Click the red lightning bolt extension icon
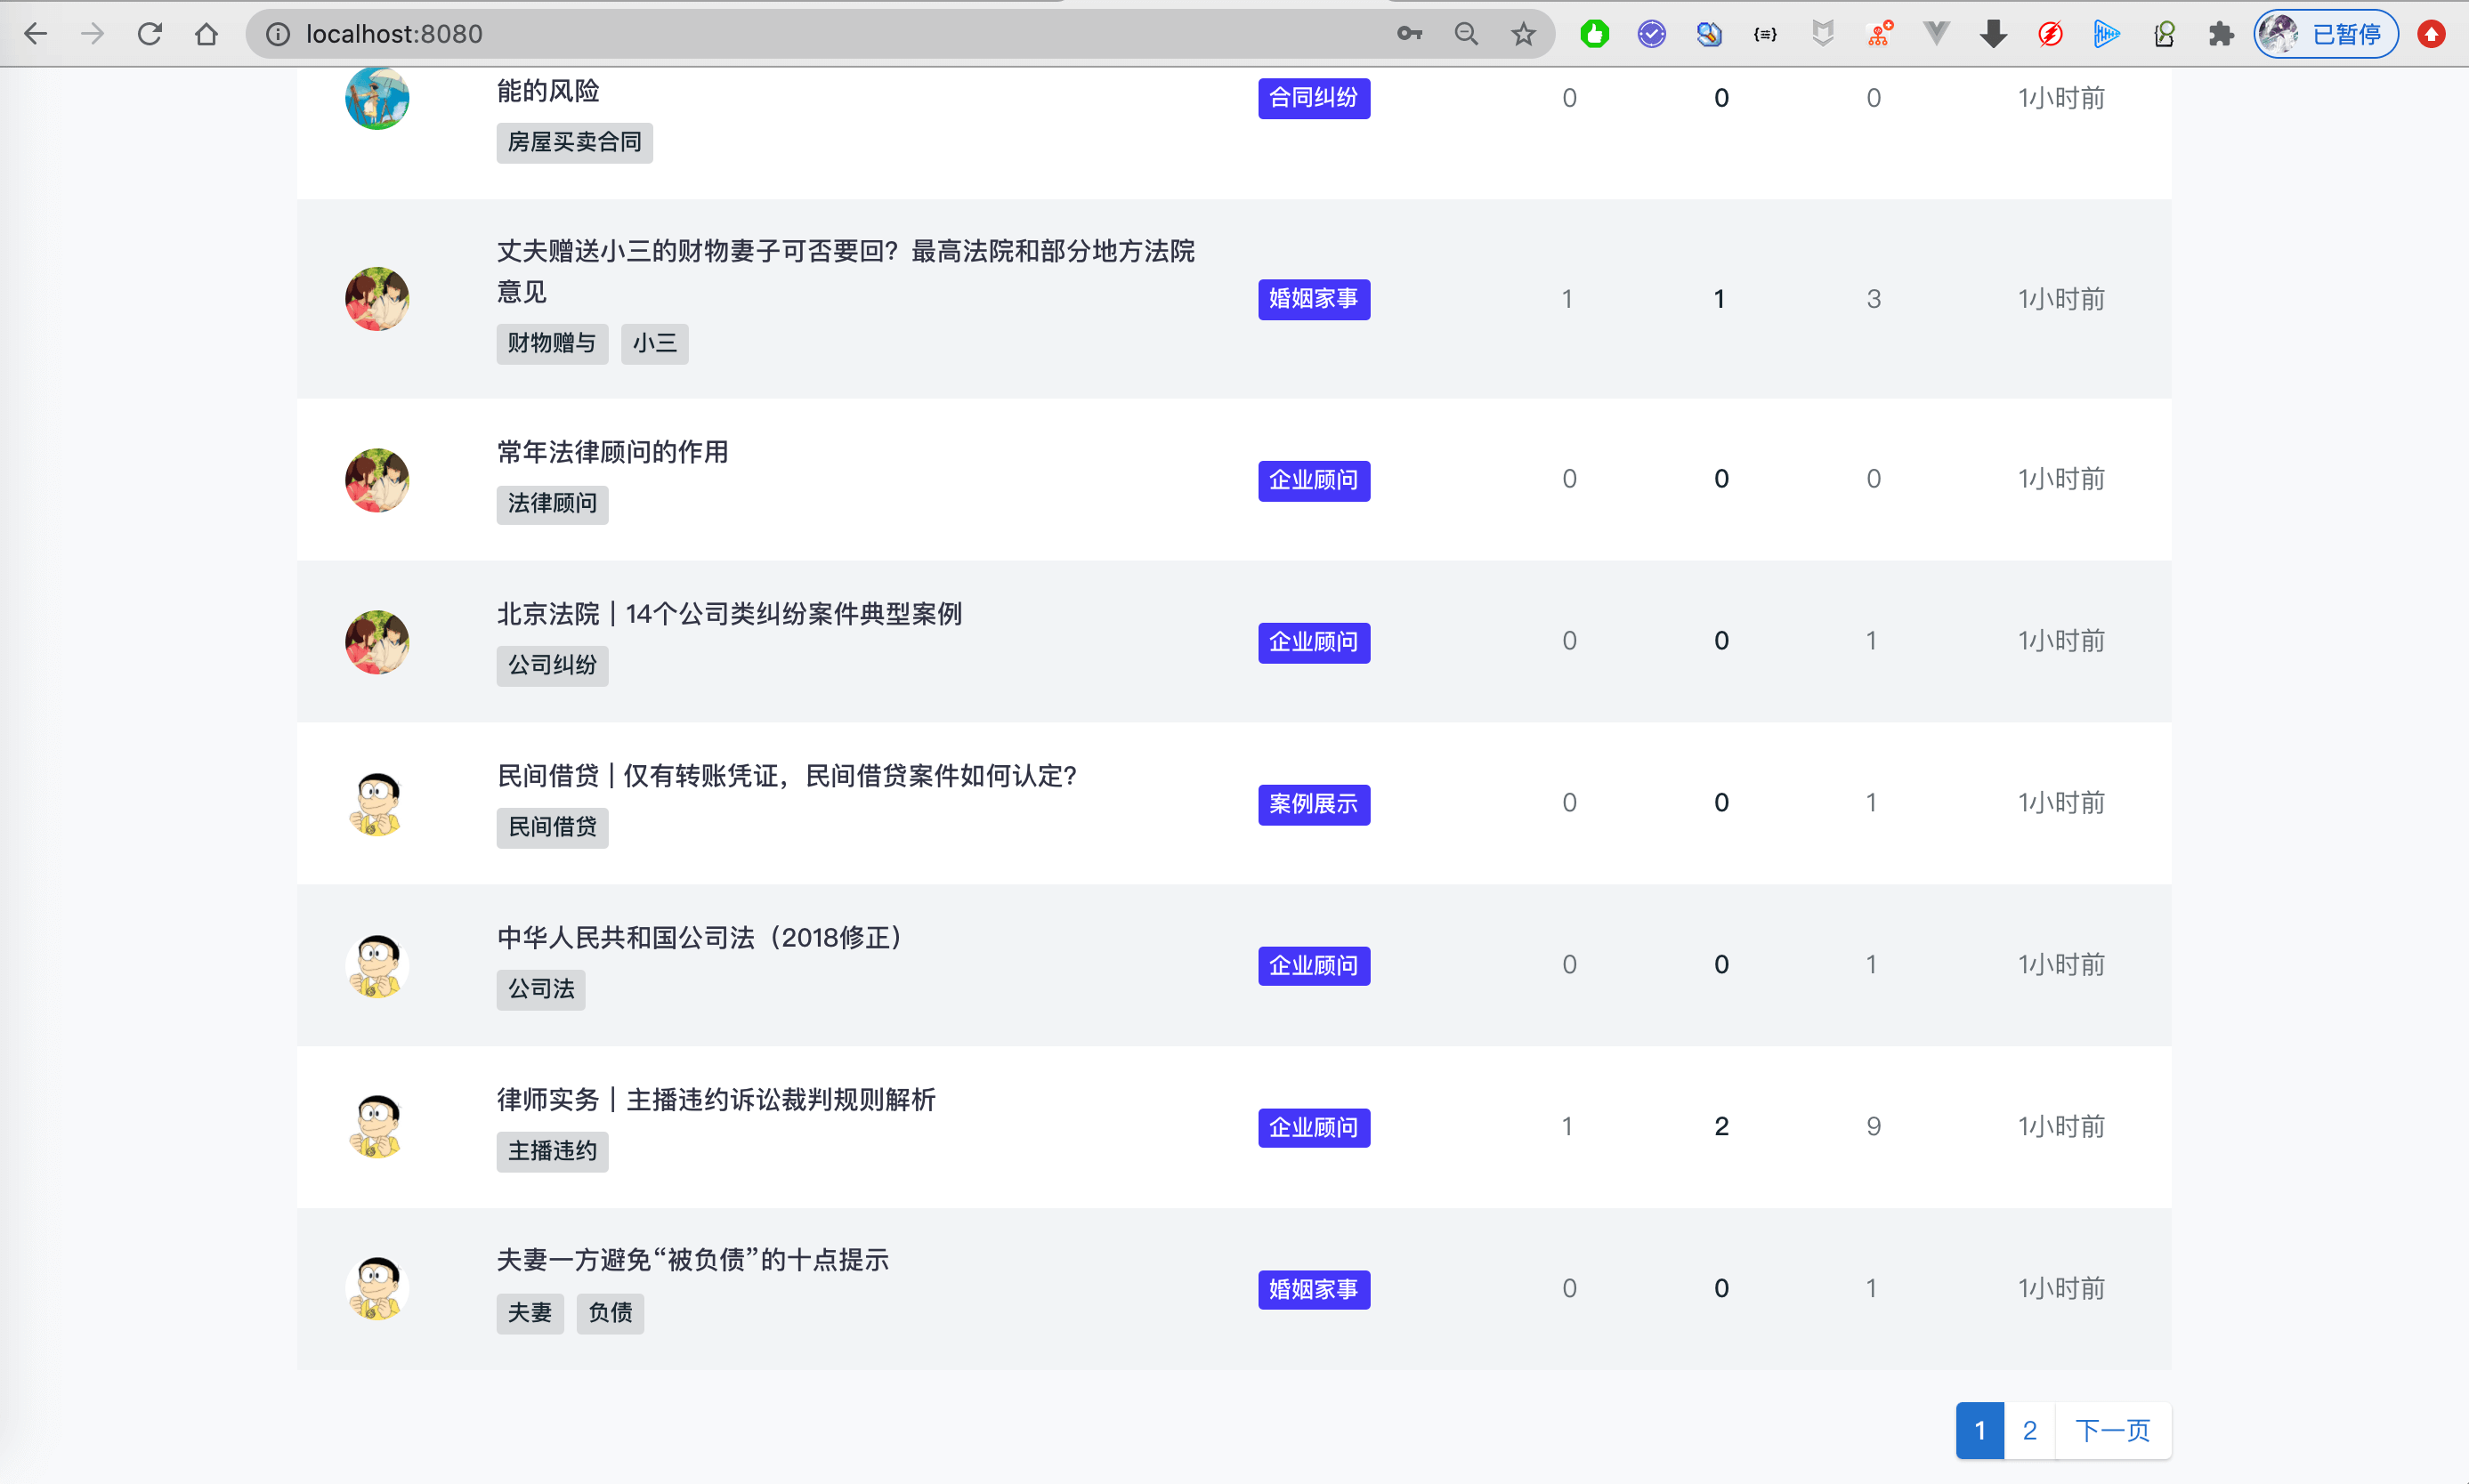The height and width of the screenshot is (1484, 2469). coord(2050,34)
